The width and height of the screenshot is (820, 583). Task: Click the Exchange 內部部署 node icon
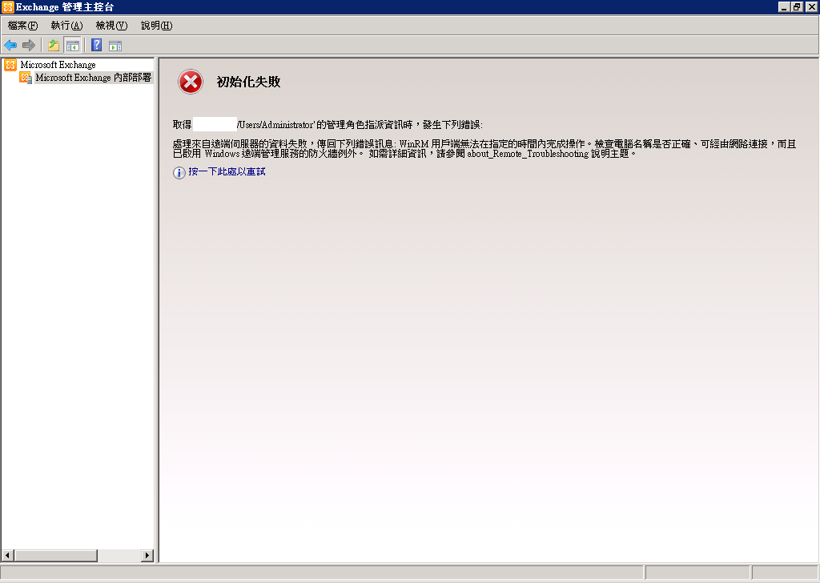(x=26, y=78)
